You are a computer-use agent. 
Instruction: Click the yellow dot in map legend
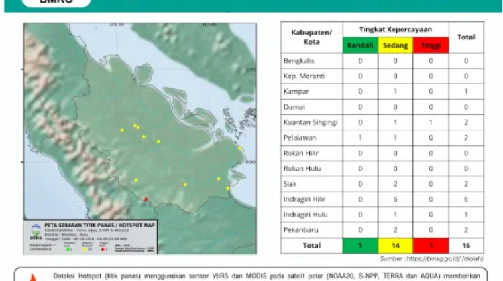tap(85, 249)
